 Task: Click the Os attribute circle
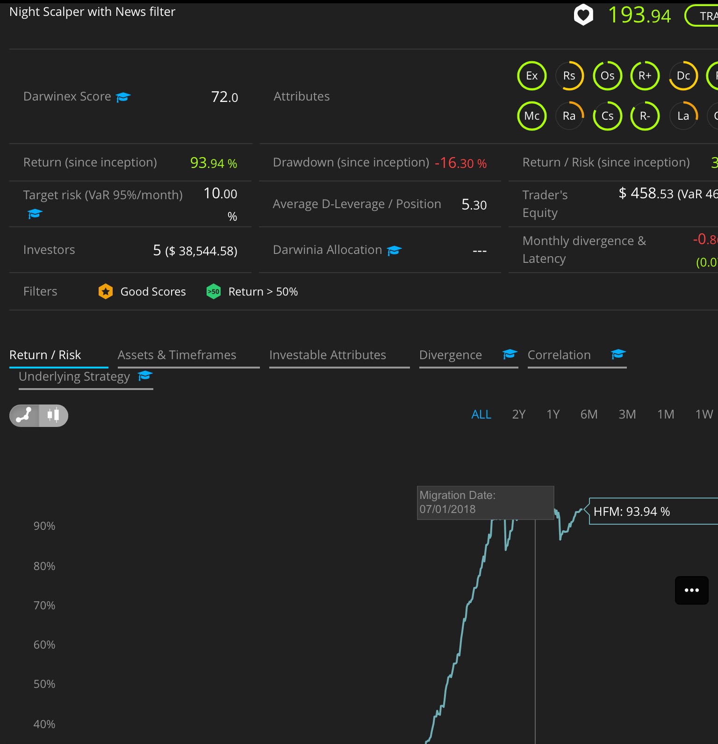[607, 76]
